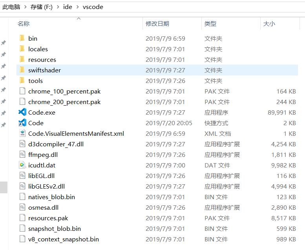
Task: Click the 4,254 KB size cell
Action: click(283, 144)
